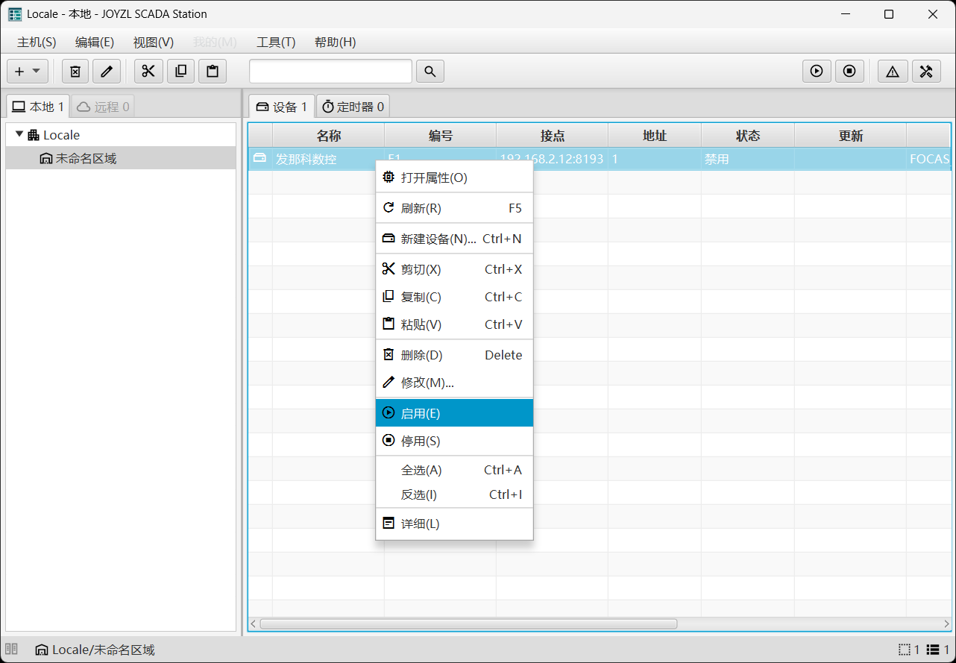
Task: Choose 剪切(X) in context menu
Action: pos(454,269)
